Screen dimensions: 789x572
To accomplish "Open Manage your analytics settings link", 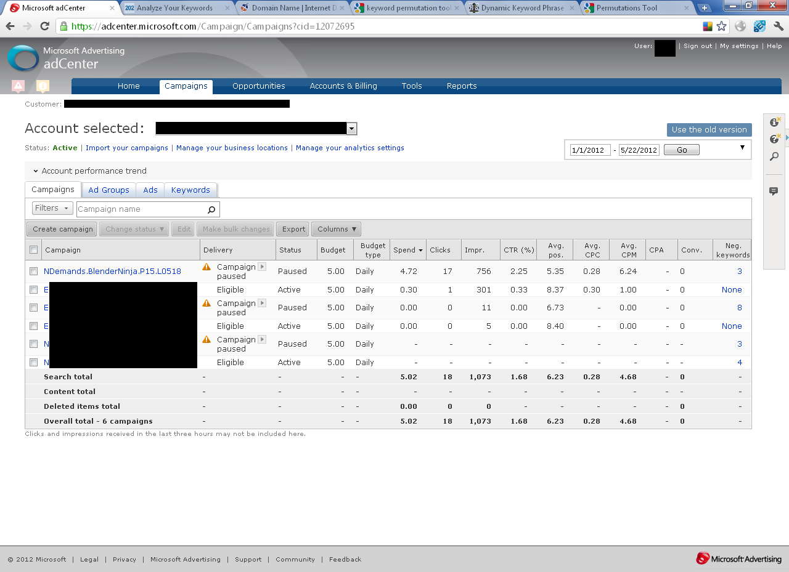I will coord(350,148).
